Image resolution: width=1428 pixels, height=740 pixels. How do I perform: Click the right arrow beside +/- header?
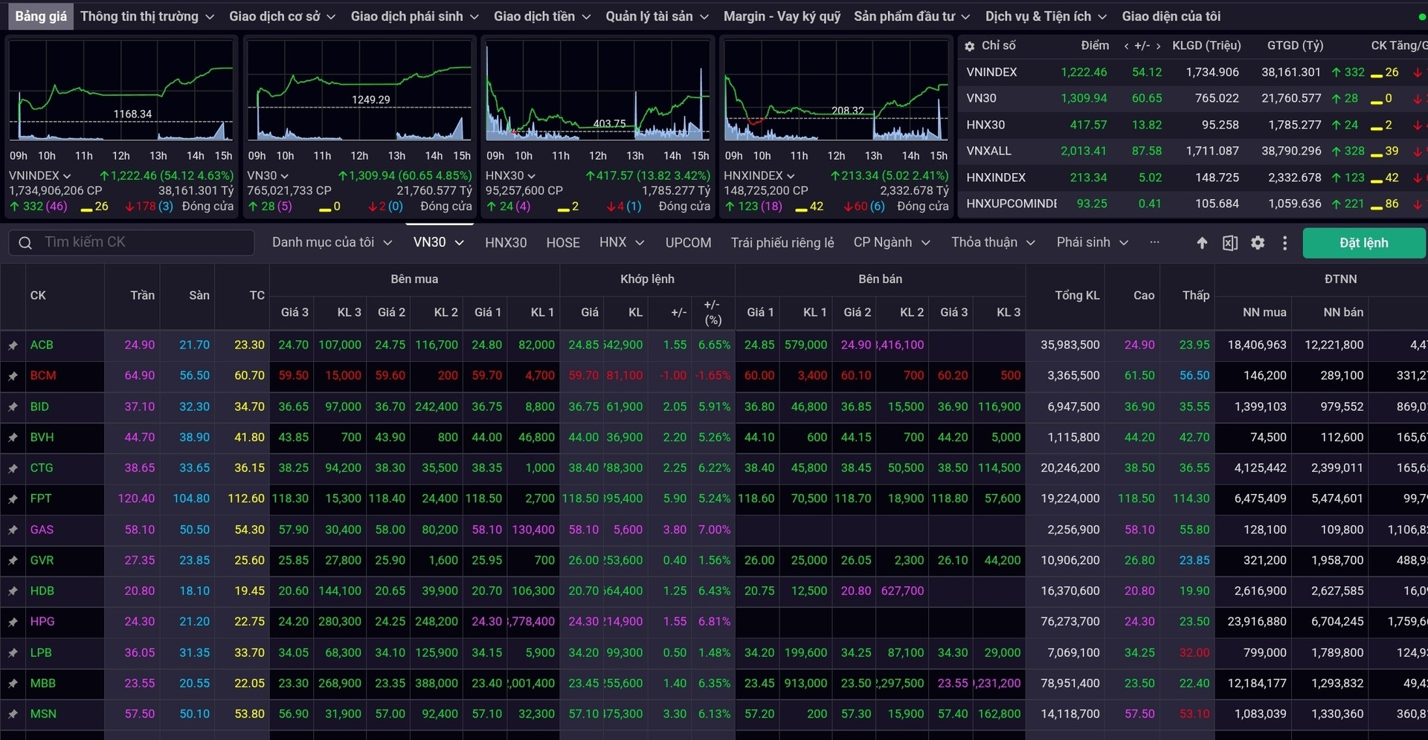(x=1158, y=46)
